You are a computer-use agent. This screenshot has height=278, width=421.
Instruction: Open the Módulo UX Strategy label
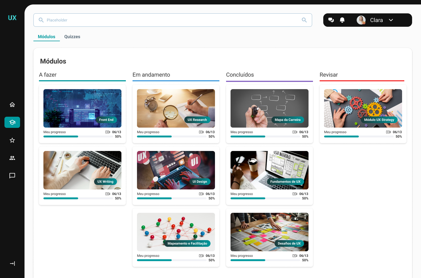click(379, 120)
